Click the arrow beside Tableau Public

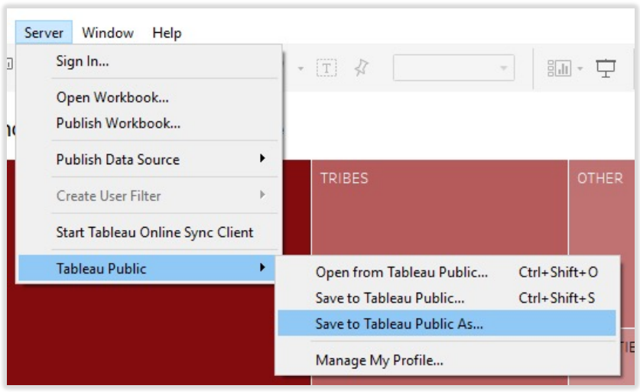coord(262,267)
